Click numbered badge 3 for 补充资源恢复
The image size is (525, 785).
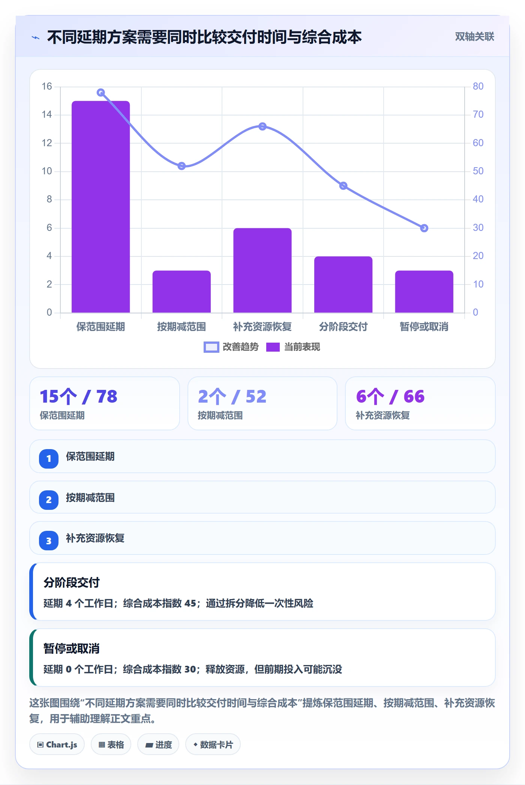(x=49, y=541)
